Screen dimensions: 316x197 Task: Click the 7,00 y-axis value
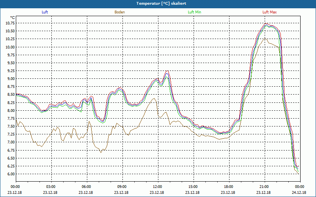[x=11, y=142]
